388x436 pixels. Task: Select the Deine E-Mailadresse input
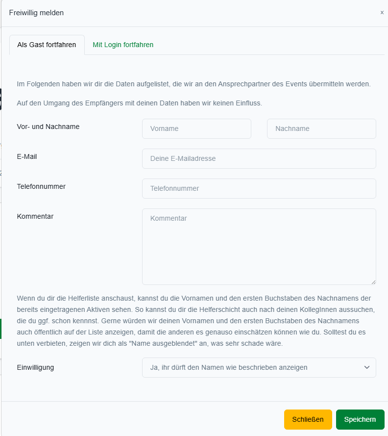click(x=259, y=158)
